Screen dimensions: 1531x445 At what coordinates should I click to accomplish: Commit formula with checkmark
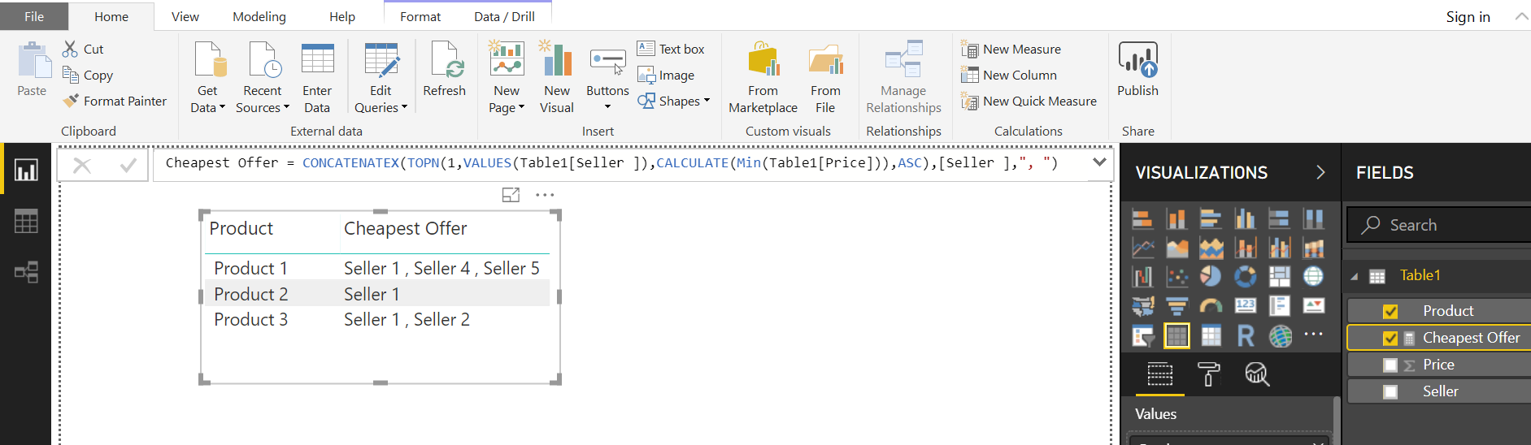coord(128,166)
